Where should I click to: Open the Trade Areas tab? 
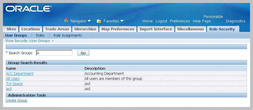click(57, 29)
